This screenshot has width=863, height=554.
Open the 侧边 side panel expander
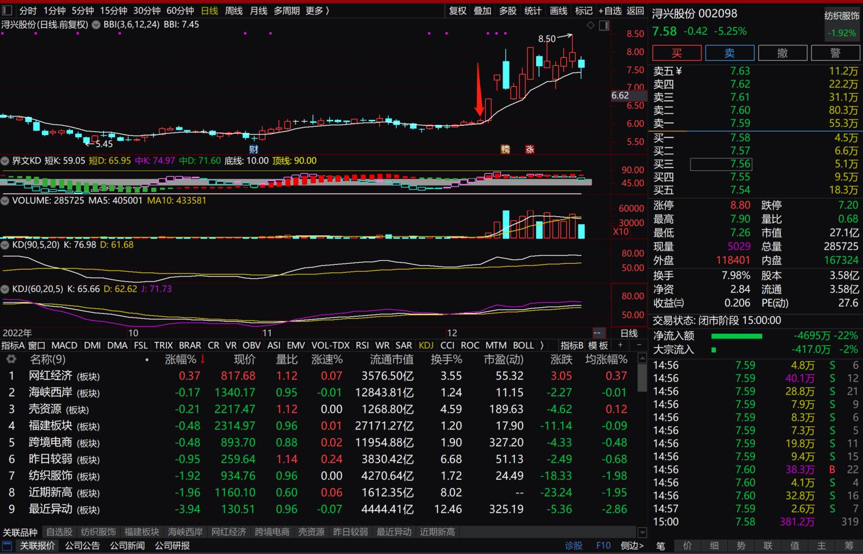pos(632,545)
